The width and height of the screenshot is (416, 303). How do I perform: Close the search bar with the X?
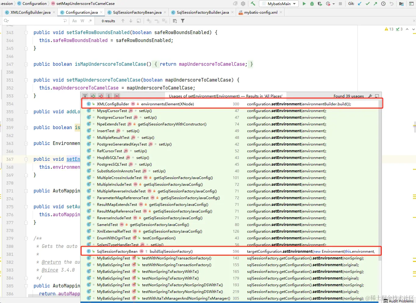414,21
